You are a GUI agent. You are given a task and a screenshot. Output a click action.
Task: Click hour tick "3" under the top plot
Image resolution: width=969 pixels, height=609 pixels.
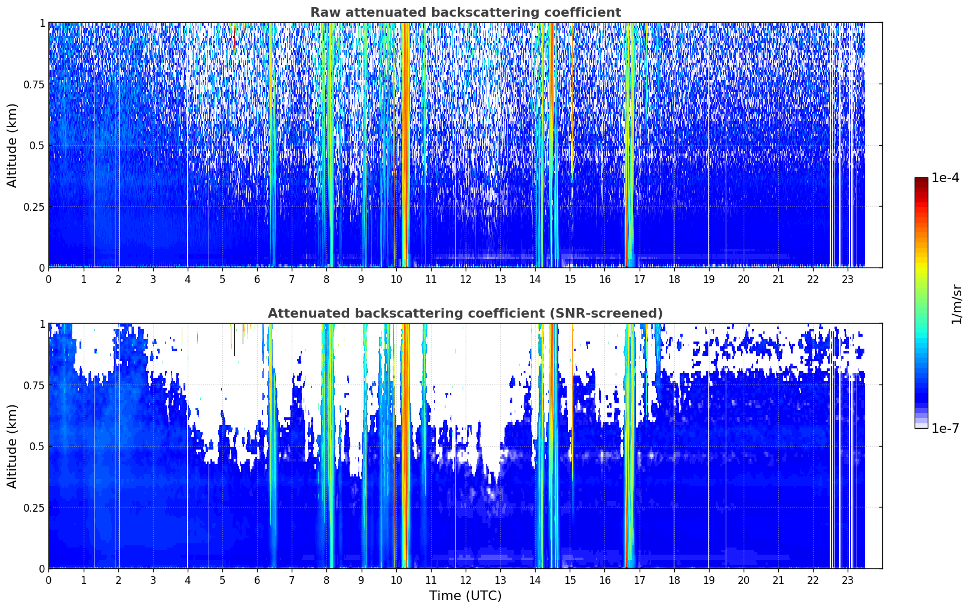click(153, 279)
